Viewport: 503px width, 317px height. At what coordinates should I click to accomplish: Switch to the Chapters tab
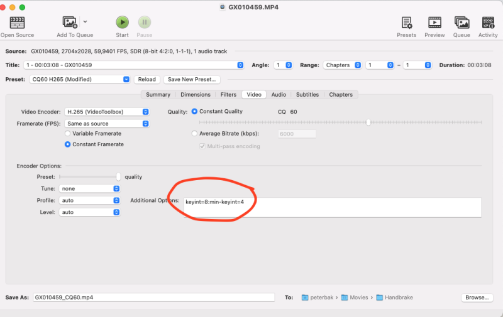point(341,94)
